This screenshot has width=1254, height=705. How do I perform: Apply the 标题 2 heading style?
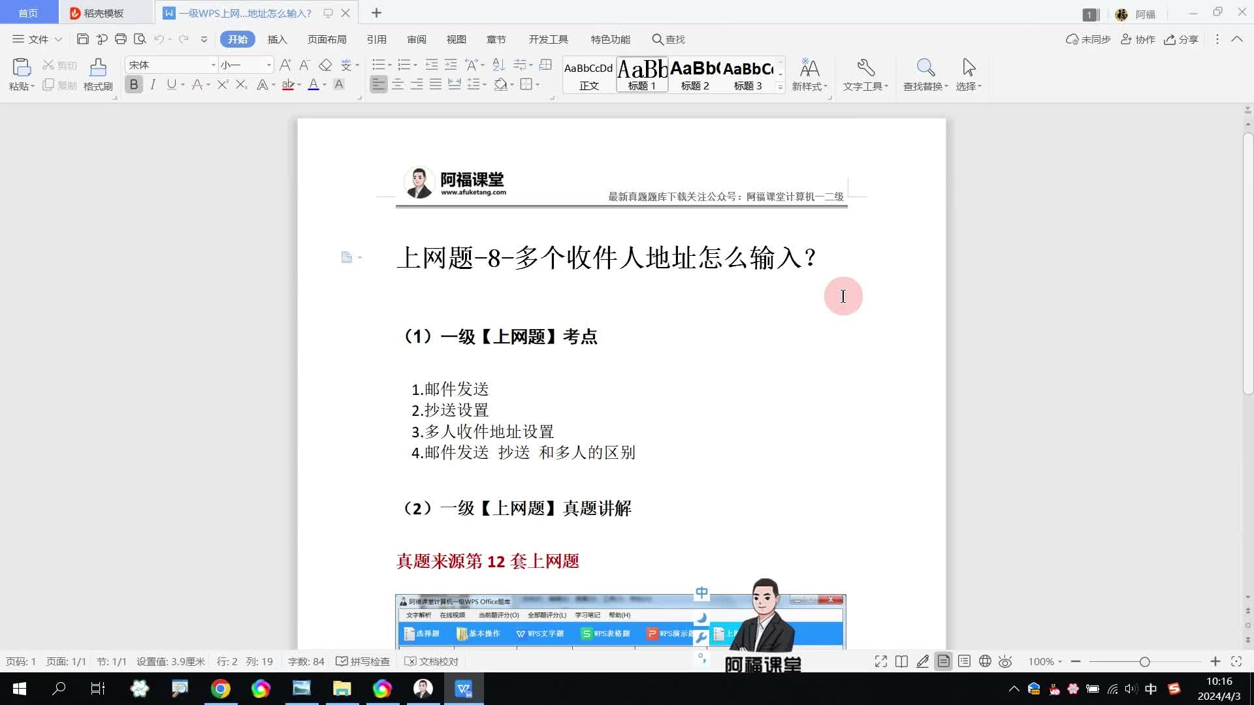(695, 75)
